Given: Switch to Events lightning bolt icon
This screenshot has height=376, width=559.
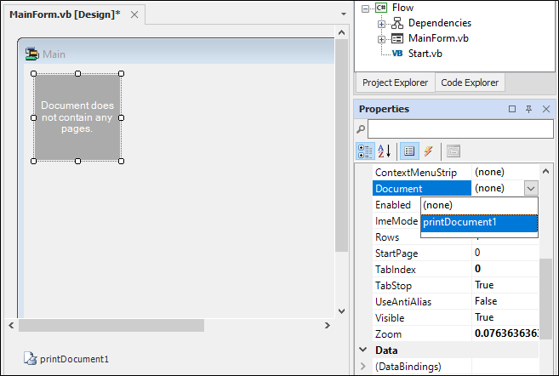Looking at the screenshot, I should pyautogui.click(x=428, y=151).
